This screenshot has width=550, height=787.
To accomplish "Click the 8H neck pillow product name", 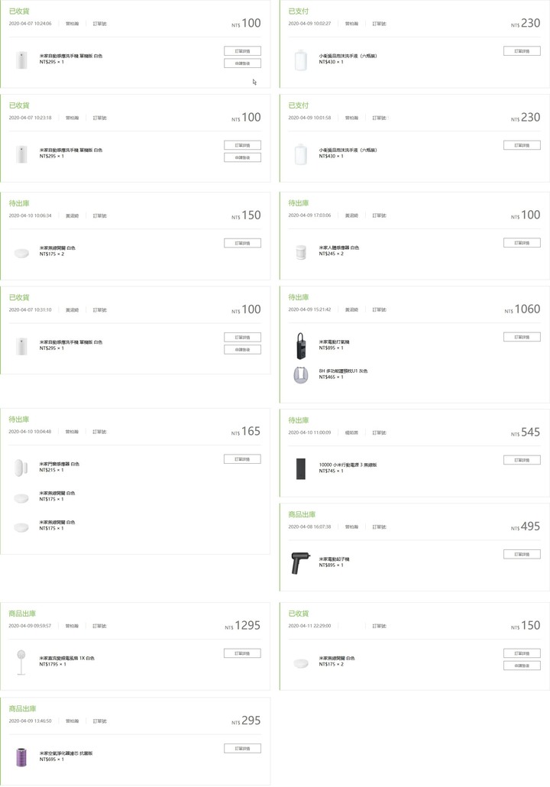I will click(343, 371).
